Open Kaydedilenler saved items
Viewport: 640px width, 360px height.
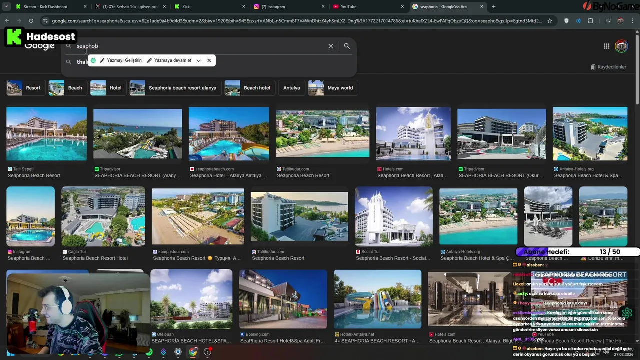(608, 67)
